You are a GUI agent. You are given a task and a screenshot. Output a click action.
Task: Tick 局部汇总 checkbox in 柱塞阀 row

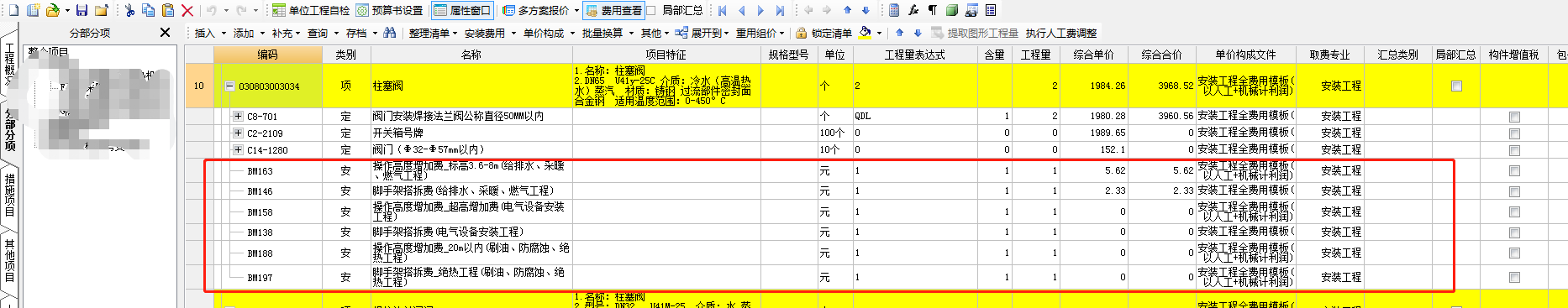pos(1456,86)
